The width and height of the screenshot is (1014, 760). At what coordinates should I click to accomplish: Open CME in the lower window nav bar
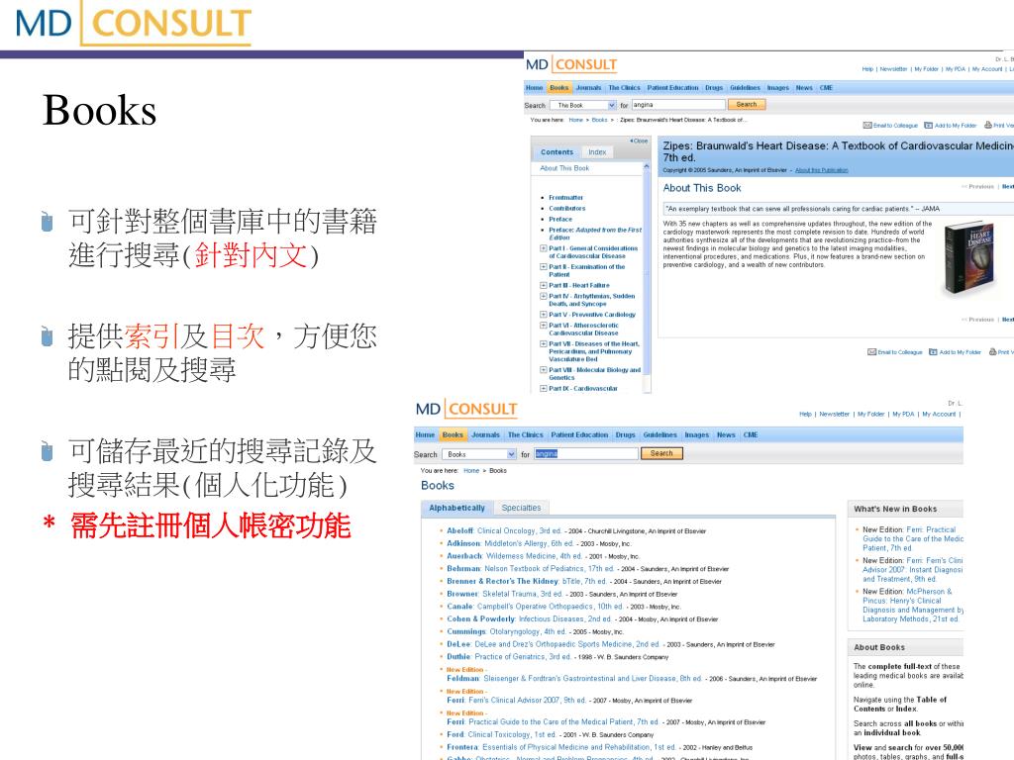click(751, 435)
